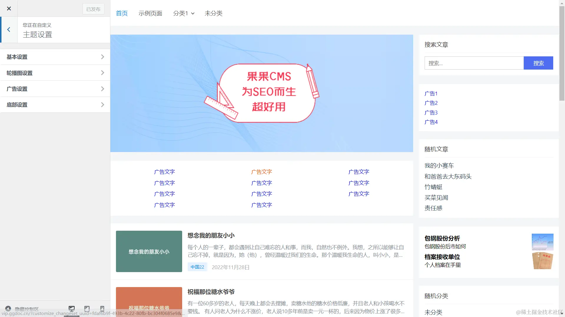This screenshot has width=565, height=317.
Task: Open the 广告1 sidebar link
Action: 431,94
